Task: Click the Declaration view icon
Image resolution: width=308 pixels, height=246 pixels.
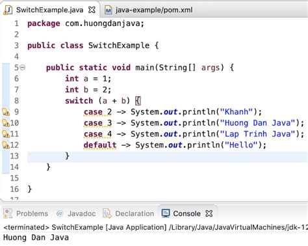Action: [x=107, y=213]
